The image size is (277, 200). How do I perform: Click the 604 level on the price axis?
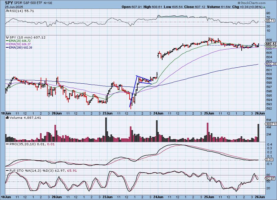[269, 57]
